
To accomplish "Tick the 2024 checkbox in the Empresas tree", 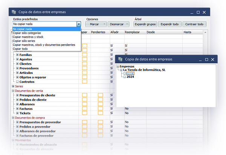I will point(125,77).
